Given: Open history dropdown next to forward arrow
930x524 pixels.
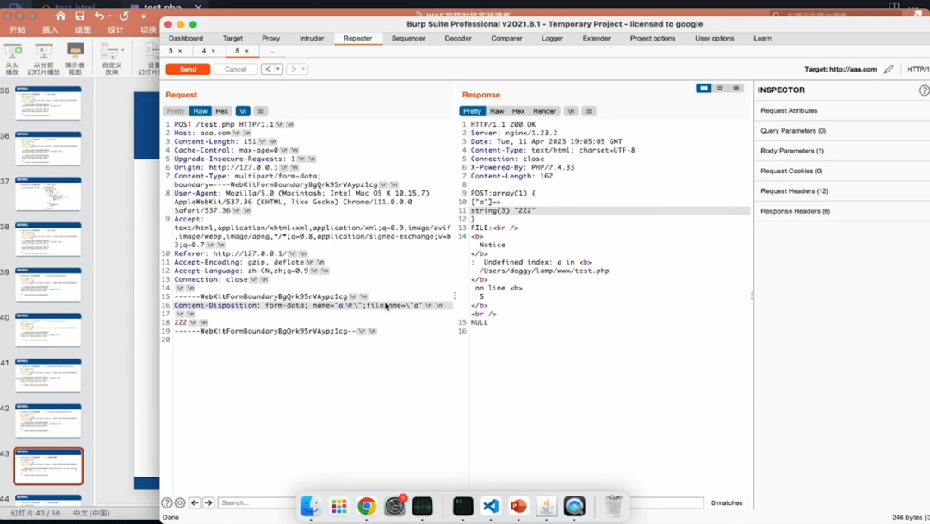Looking at the screenshot, I should 303,69.
